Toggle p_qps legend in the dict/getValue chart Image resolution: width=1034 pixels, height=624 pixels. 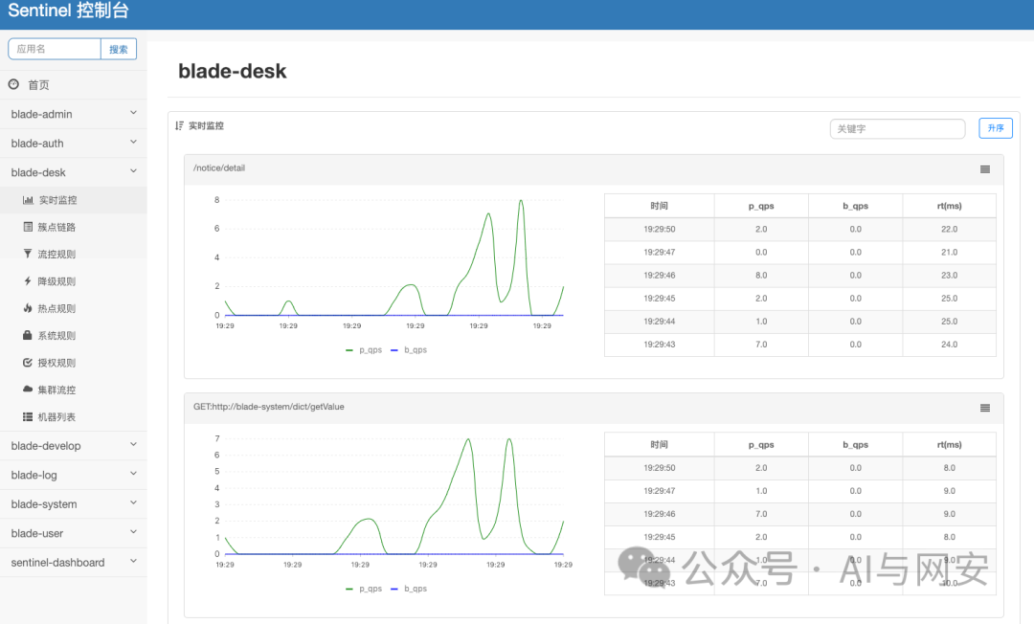(364, 589)
